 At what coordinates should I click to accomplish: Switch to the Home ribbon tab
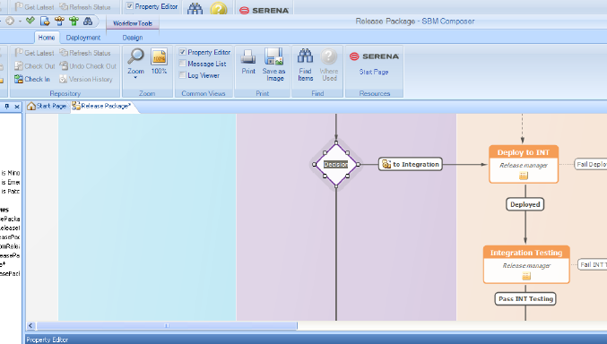point(47,38)
